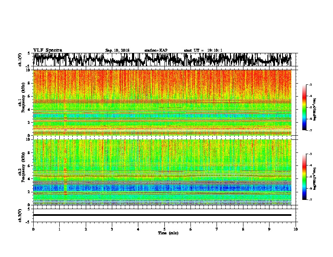Click the "8" kHz tick on the ch.1 frequency axis
Viewport: 333px width, 257px height.
coord(29,83)
